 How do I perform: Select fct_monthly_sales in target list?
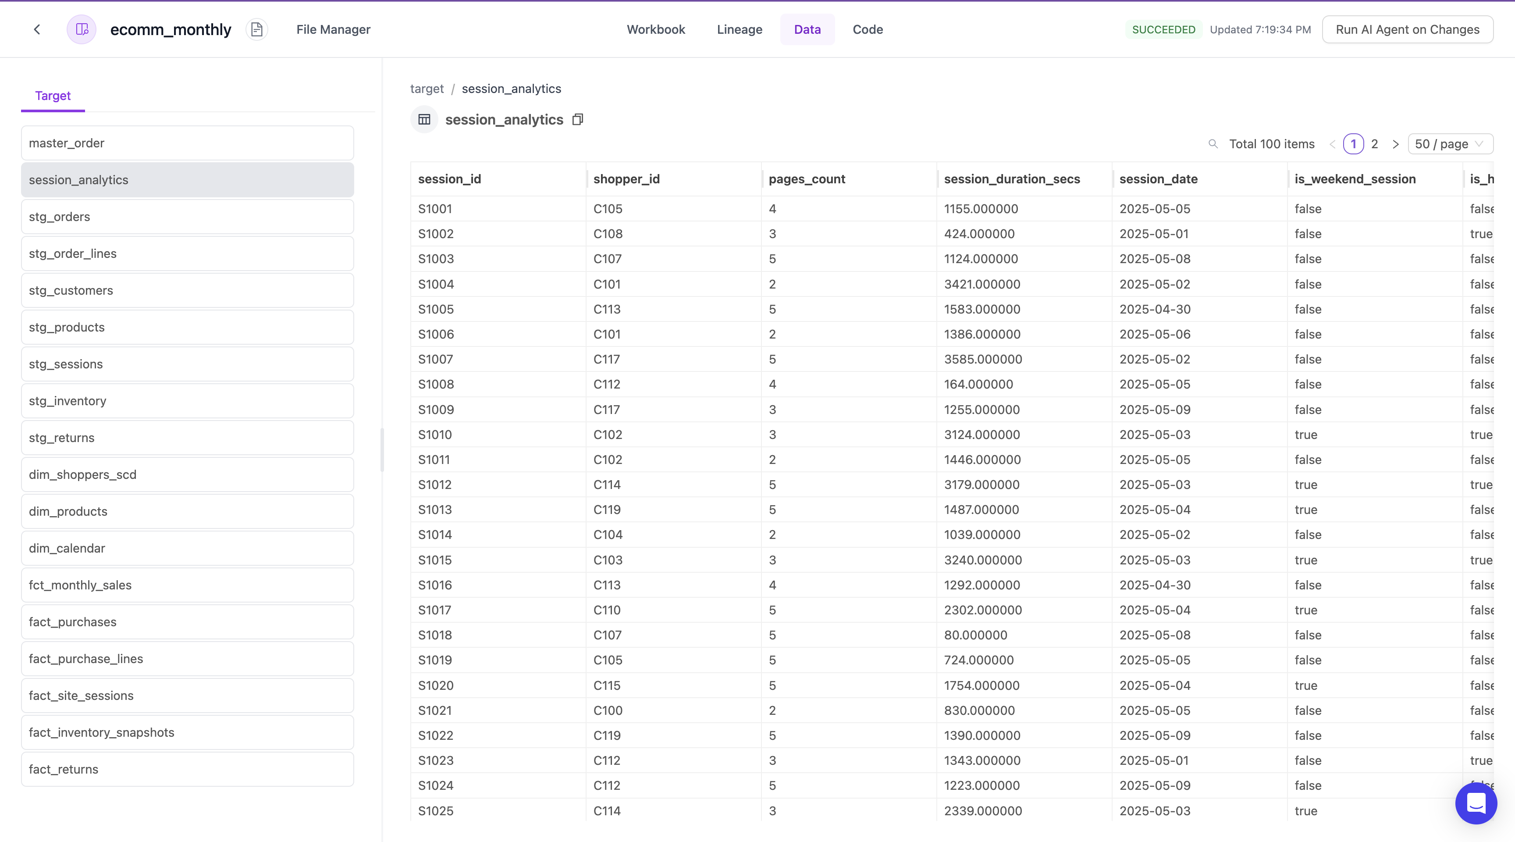[x=188, y=585]
